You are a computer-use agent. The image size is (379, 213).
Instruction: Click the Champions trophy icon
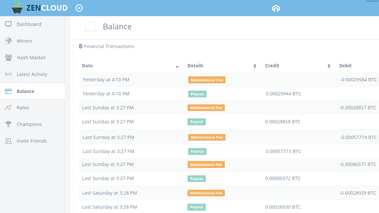8,124
